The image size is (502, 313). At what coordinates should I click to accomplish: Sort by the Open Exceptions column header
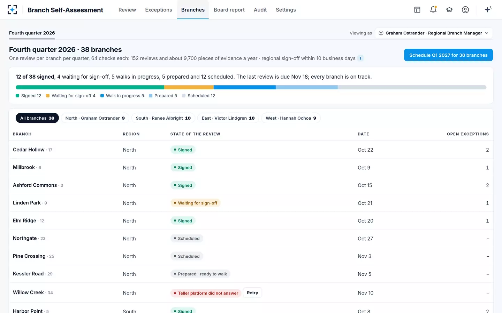pos(468,134)
